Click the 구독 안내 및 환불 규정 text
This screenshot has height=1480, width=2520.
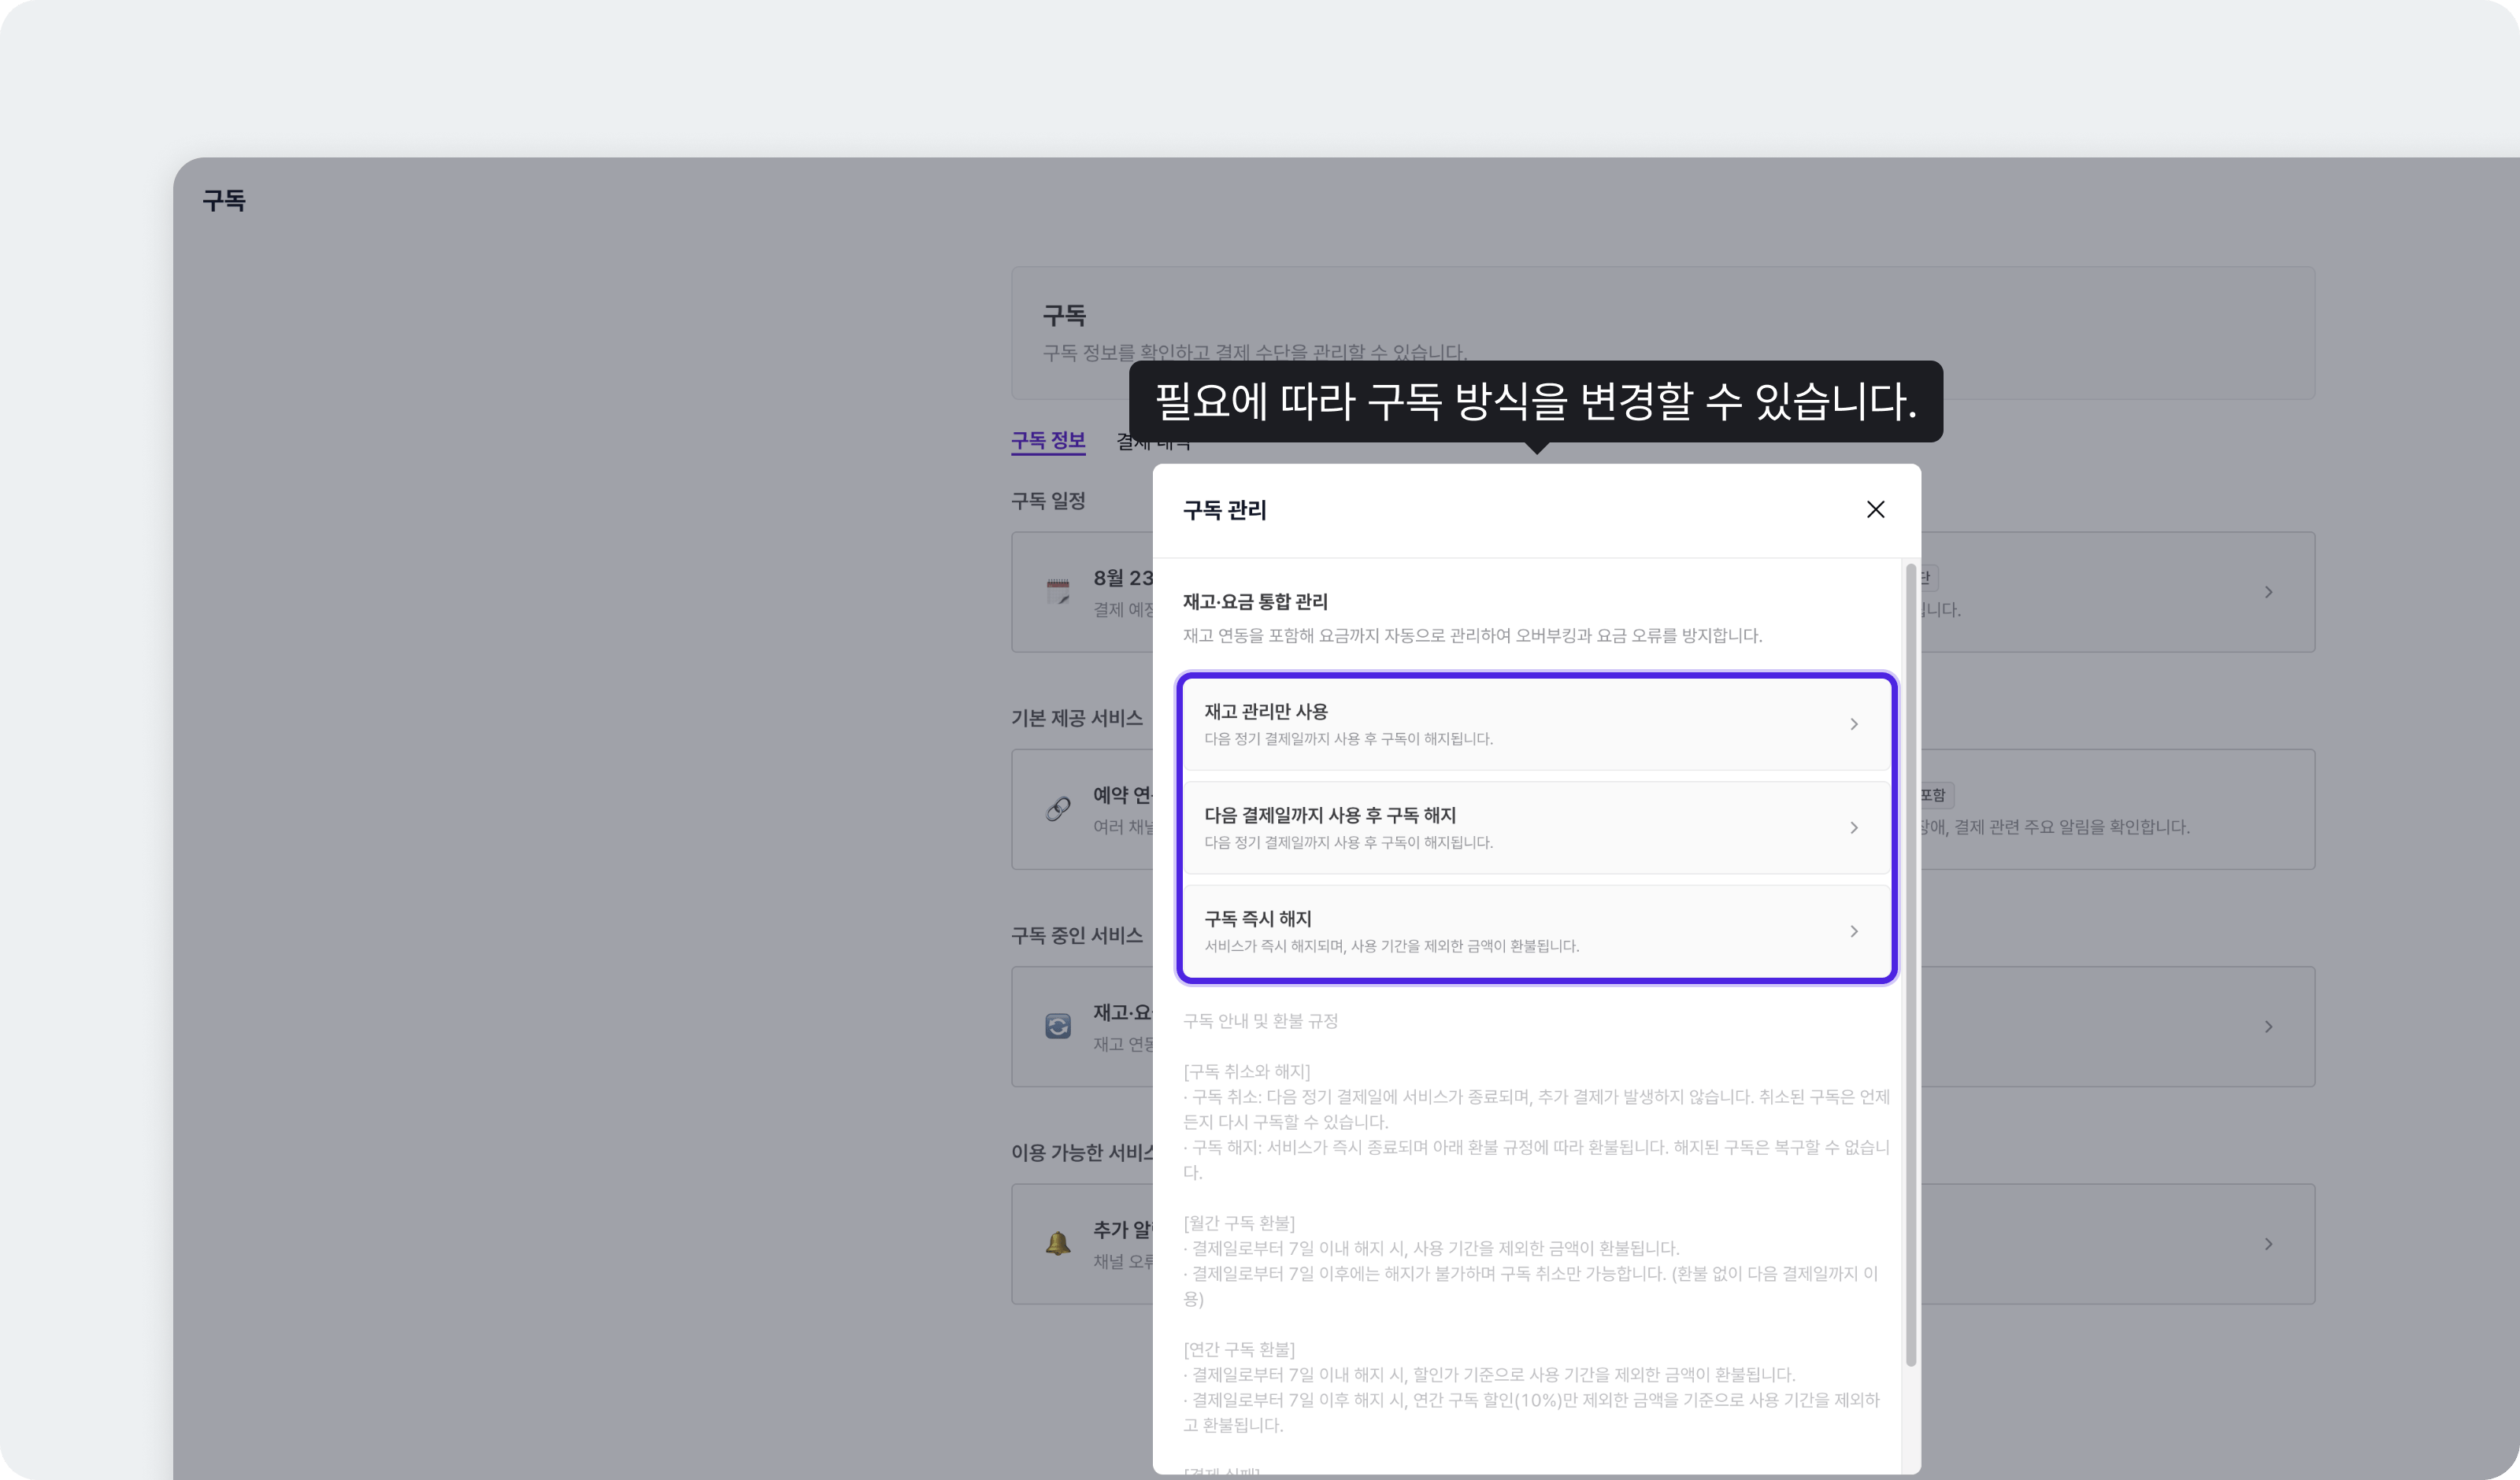pyautogui.click(x=1260, y=1021)
